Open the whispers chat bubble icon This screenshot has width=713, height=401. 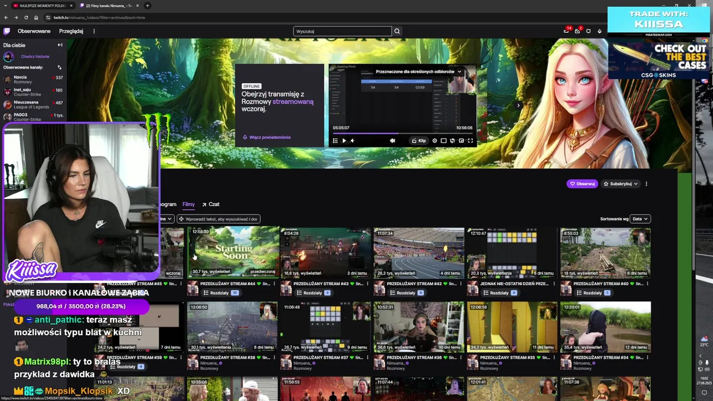click(589, 31)
